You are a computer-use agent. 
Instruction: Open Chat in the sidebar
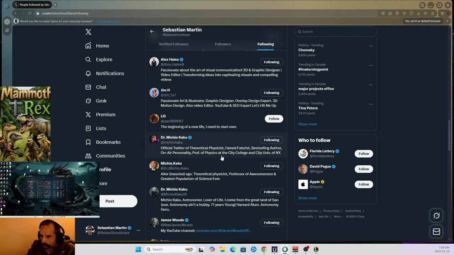(96, 87)
